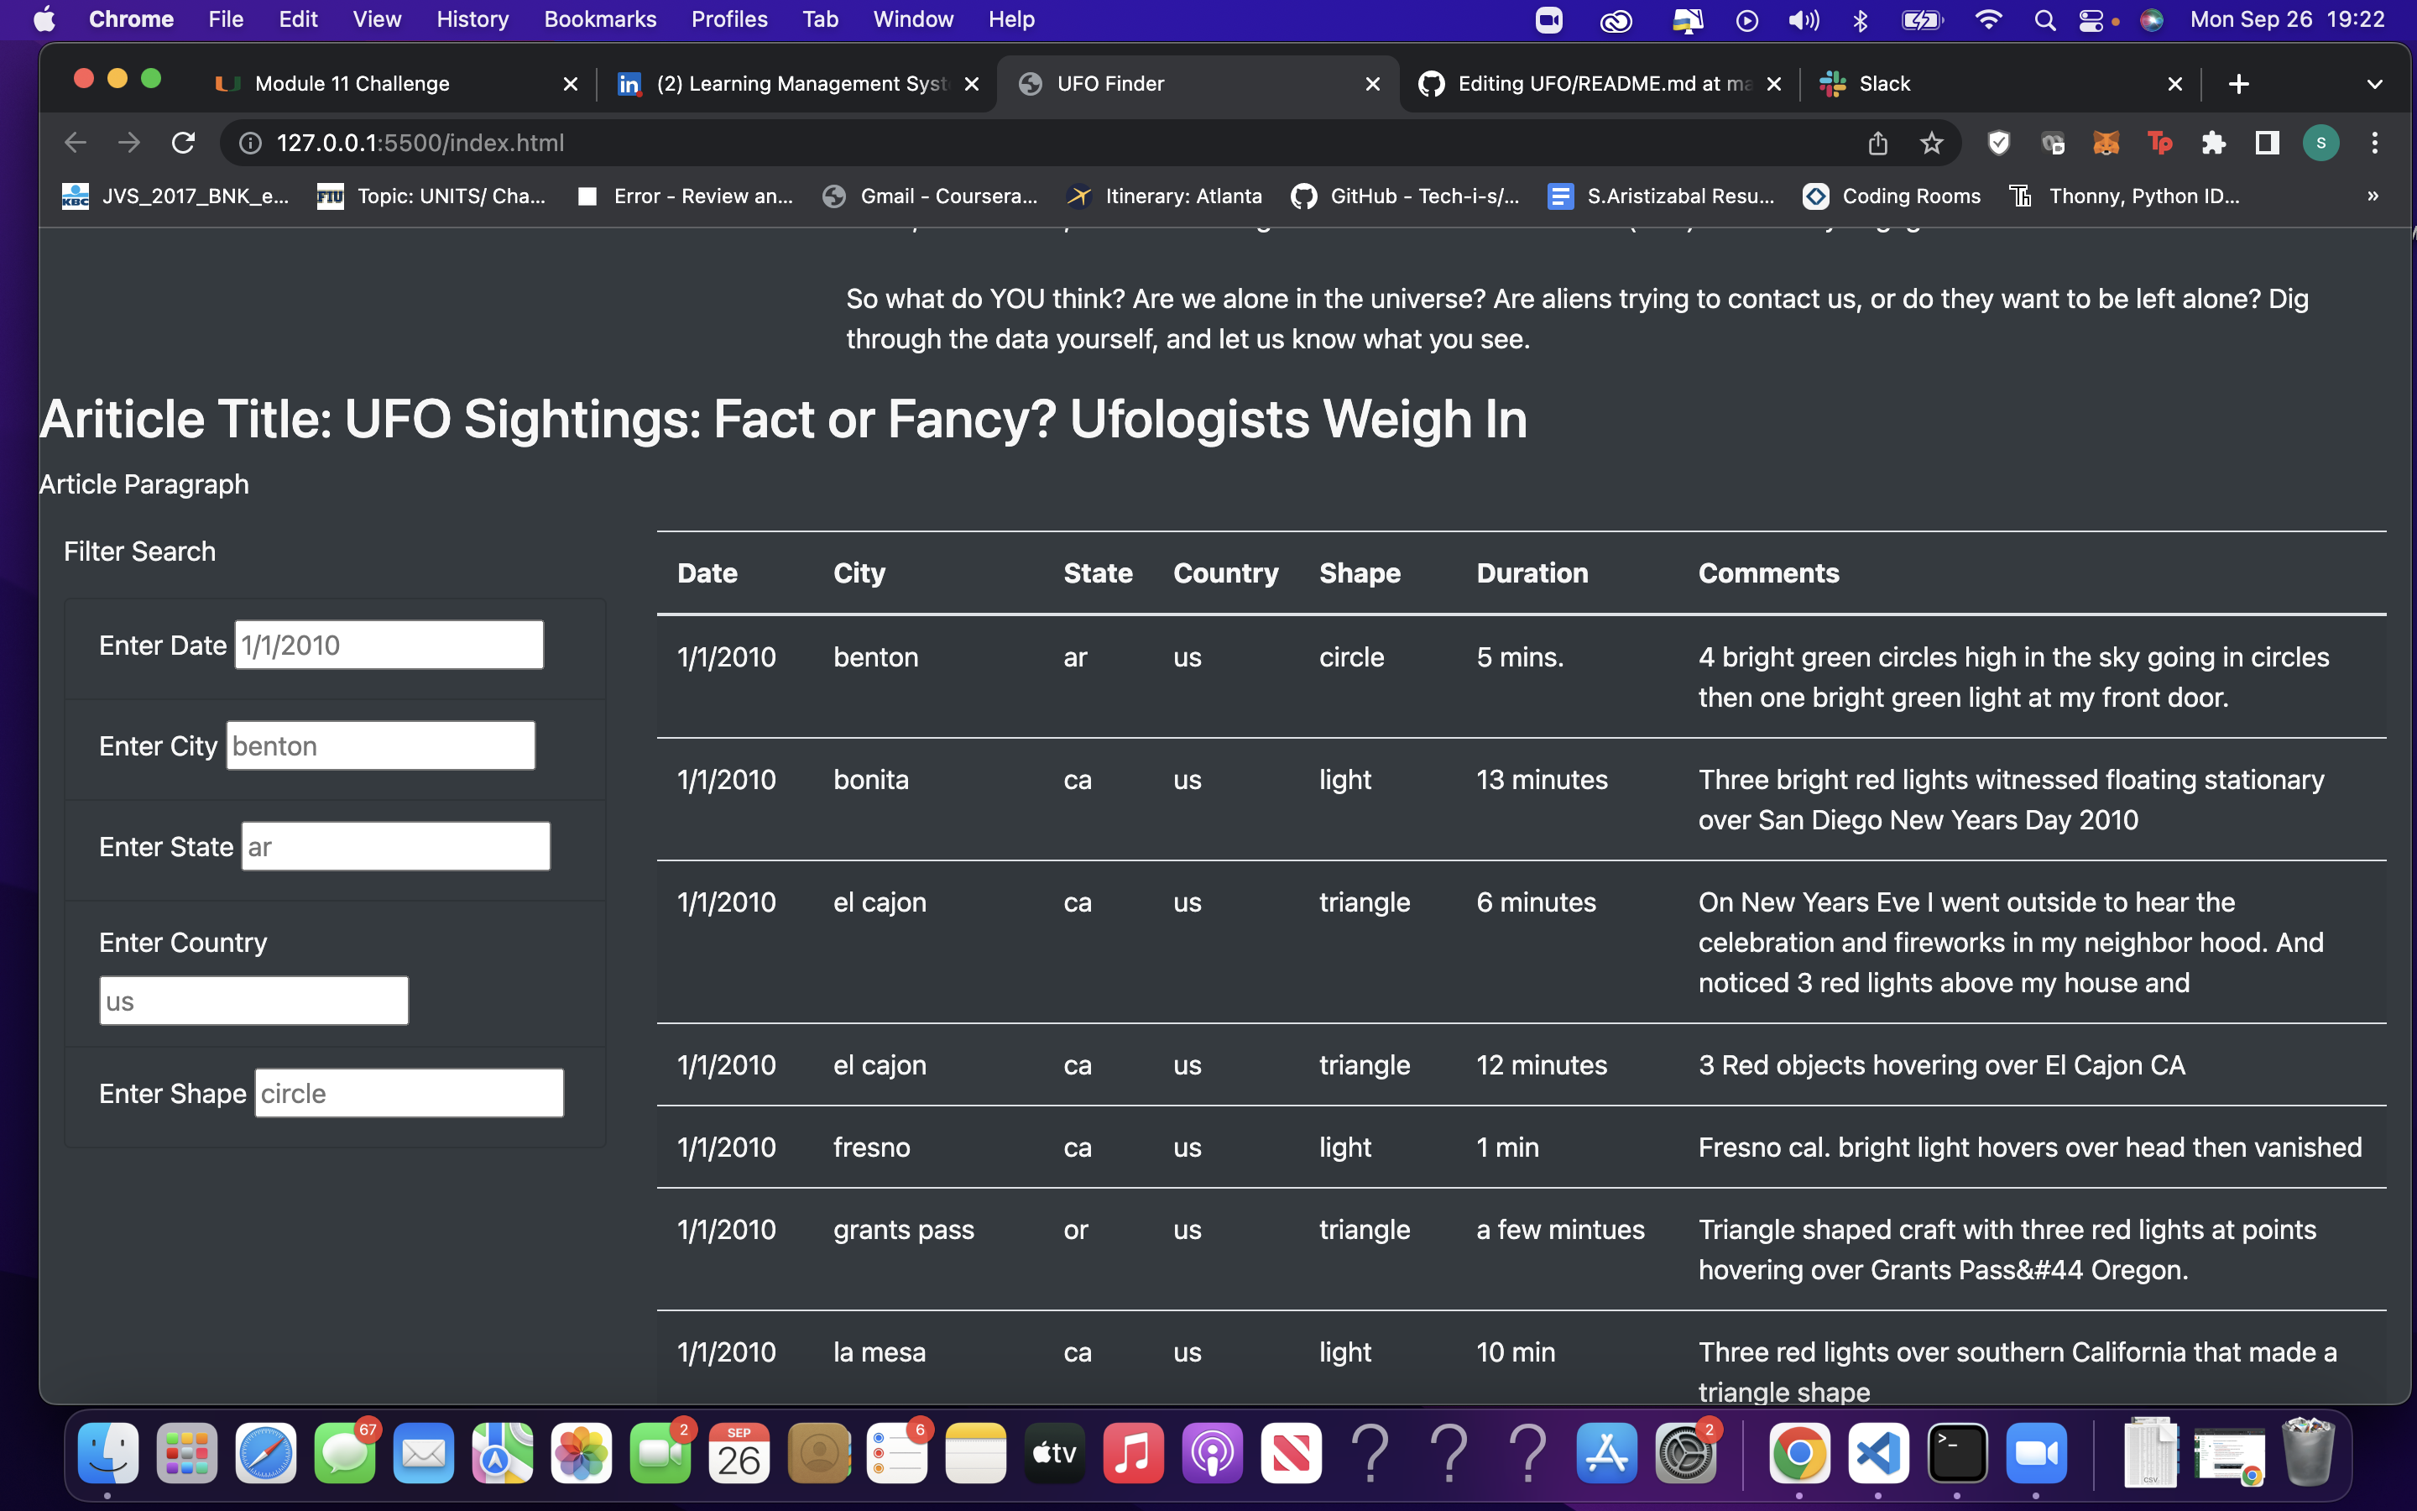Open the GitHub Tech-i-s bookmark

pyautogui.click(x=1405, y=196)
